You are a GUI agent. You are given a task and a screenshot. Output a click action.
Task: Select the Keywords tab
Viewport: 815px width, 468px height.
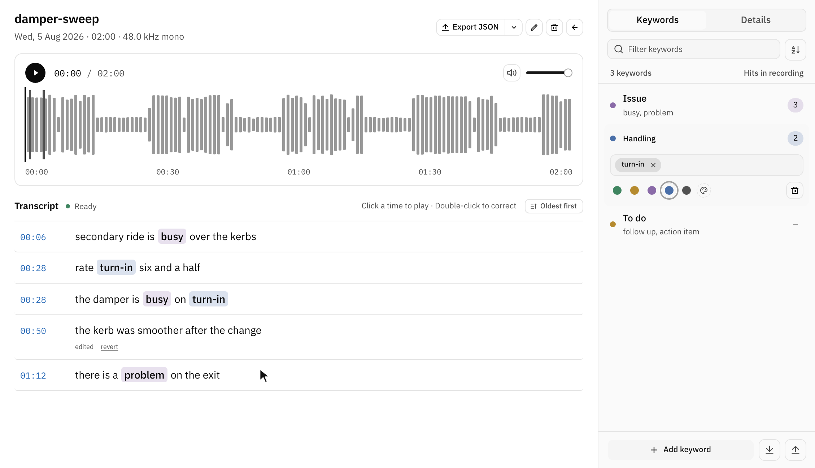click(x=657, y=20)
